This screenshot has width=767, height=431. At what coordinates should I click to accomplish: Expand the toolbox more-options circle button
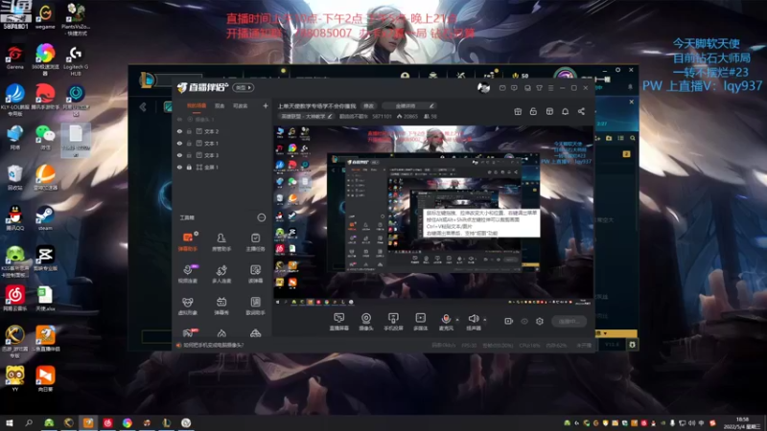tap(262, 217)
